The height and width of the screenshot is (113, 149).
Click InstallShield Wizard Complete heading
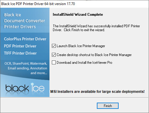78,15
